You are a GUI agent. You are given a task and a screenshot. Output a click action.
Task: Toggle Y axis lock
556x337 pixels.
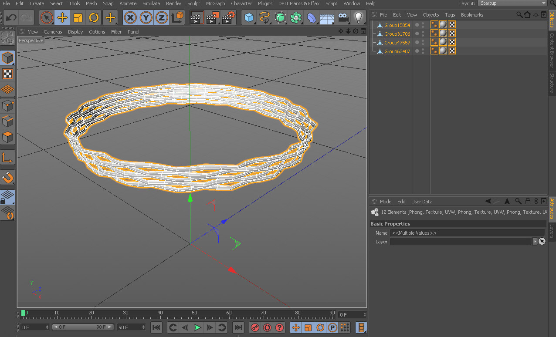pos(146,18)
